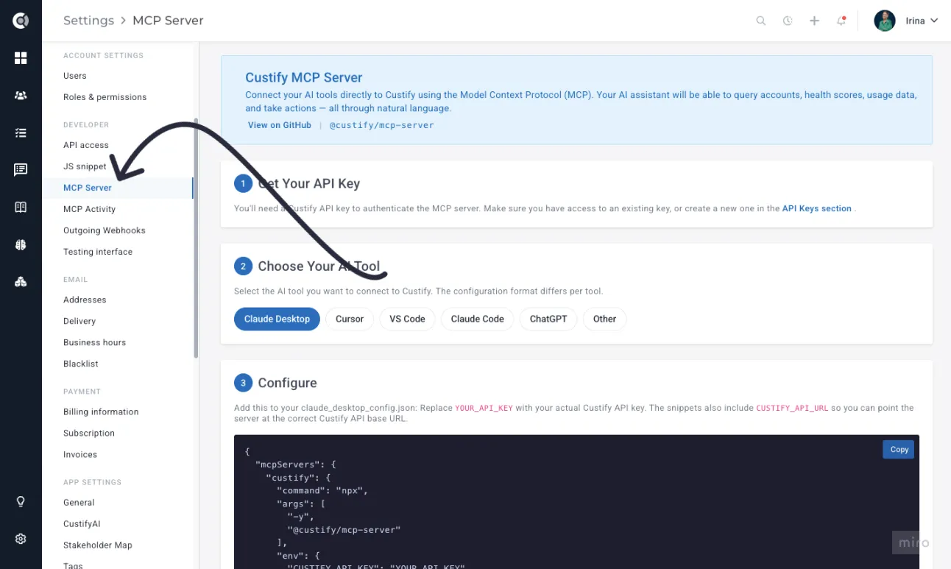Open Business hours email settings
The height and width of the screenshot is (569, 951).
click(94, 342)
